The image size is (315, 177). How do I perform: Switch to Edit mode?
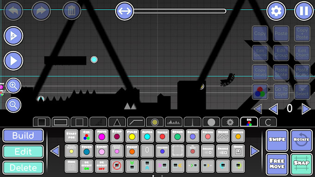pos(23,152)
